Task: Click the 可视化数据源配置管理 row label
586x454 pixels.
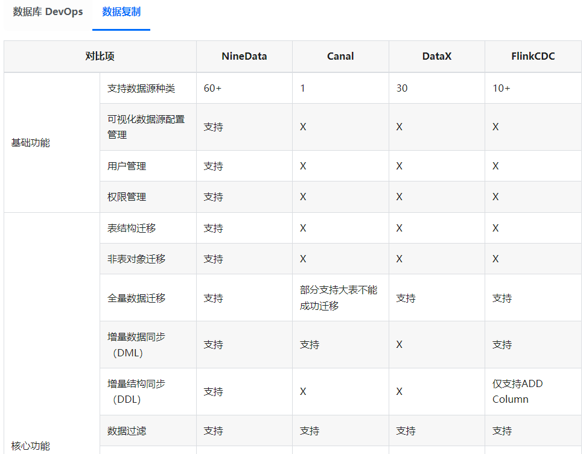Action: click(146, 127)
